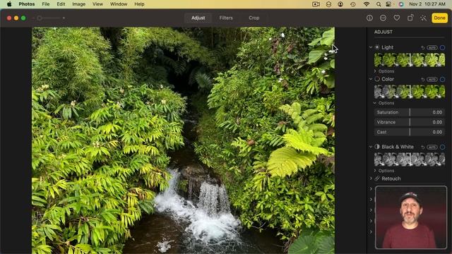
Task: Open the More options ellipsis icon
Action: pos(383,18)
